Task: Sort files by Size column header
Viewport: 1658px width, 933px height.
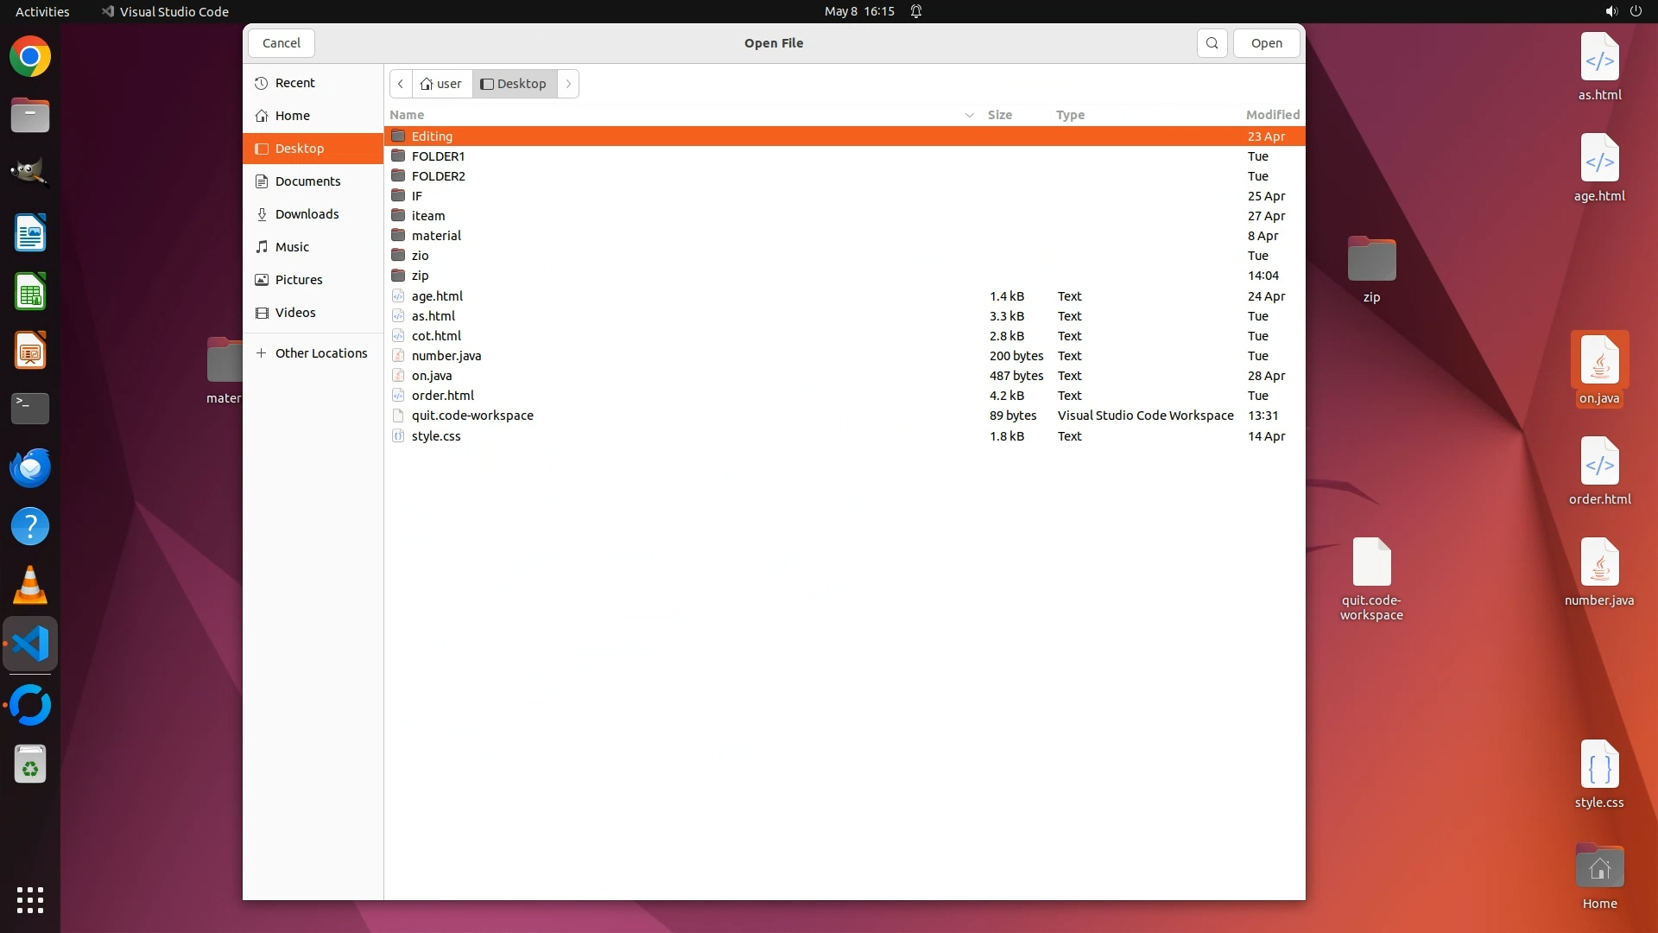Action: (1000, 115)
